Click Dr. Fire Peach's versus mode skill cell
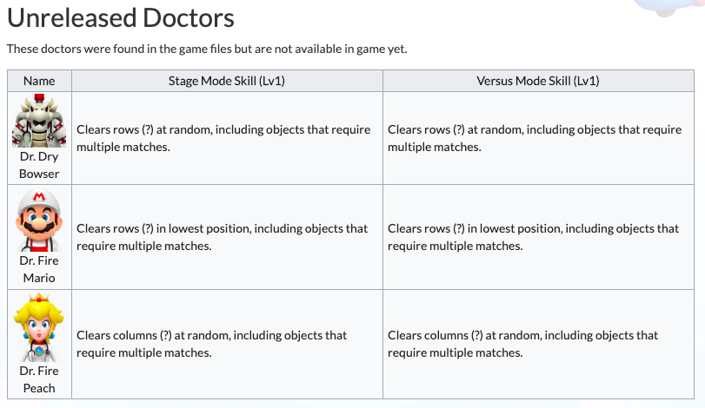Image resolution: width=705 pixels, height=408 pixels. [x=538, y=345]
